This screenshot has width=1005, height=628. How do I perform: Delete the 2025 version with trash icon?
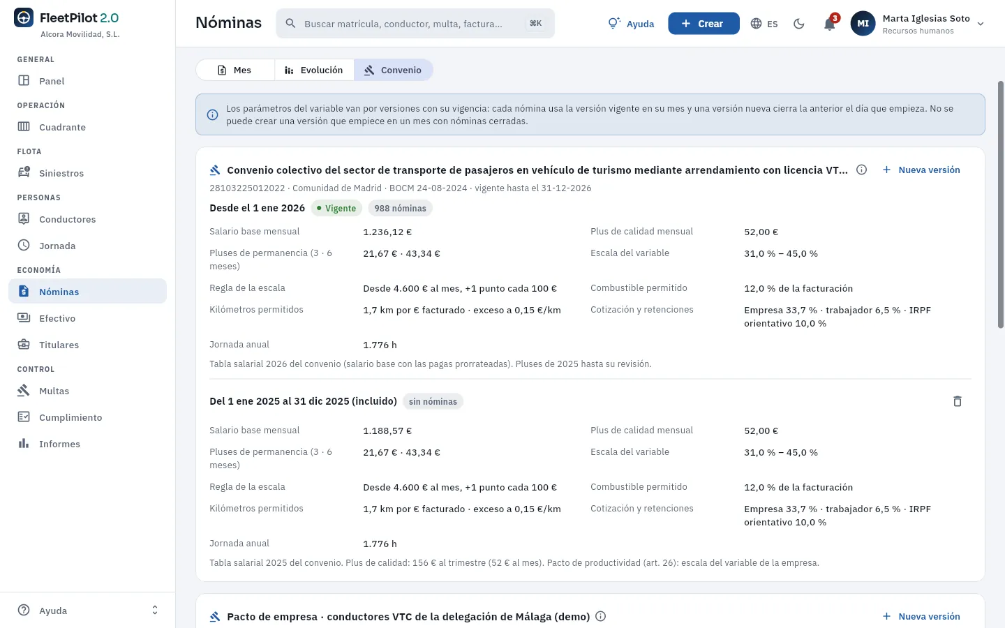tap(958, 401)
